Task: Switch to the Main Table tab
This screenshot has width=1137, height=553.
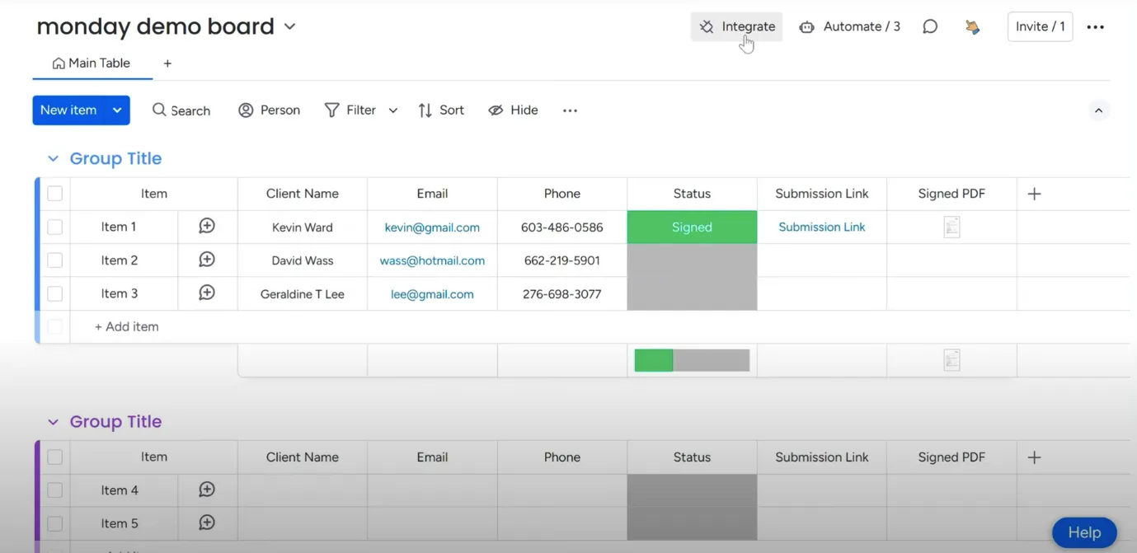Action: click(x=92, y=63)
